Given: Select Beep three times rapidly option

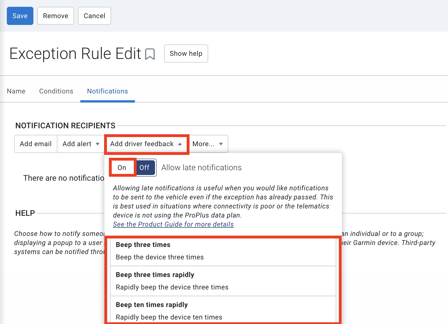Looking at the screenshot, I should [223, 281].
